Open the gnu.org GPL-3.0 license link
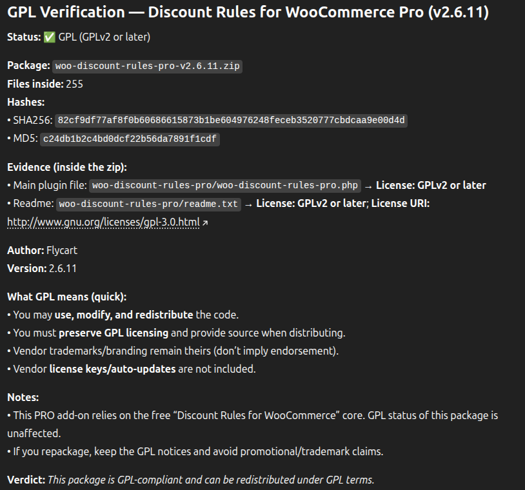Viewport: 525px width, 490px height. pos(103,222)
